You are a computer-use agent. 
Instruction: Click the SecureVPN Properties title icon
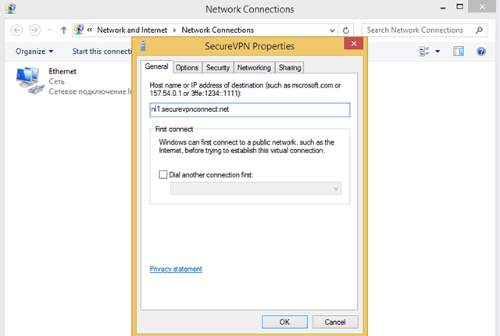point(143,46)
